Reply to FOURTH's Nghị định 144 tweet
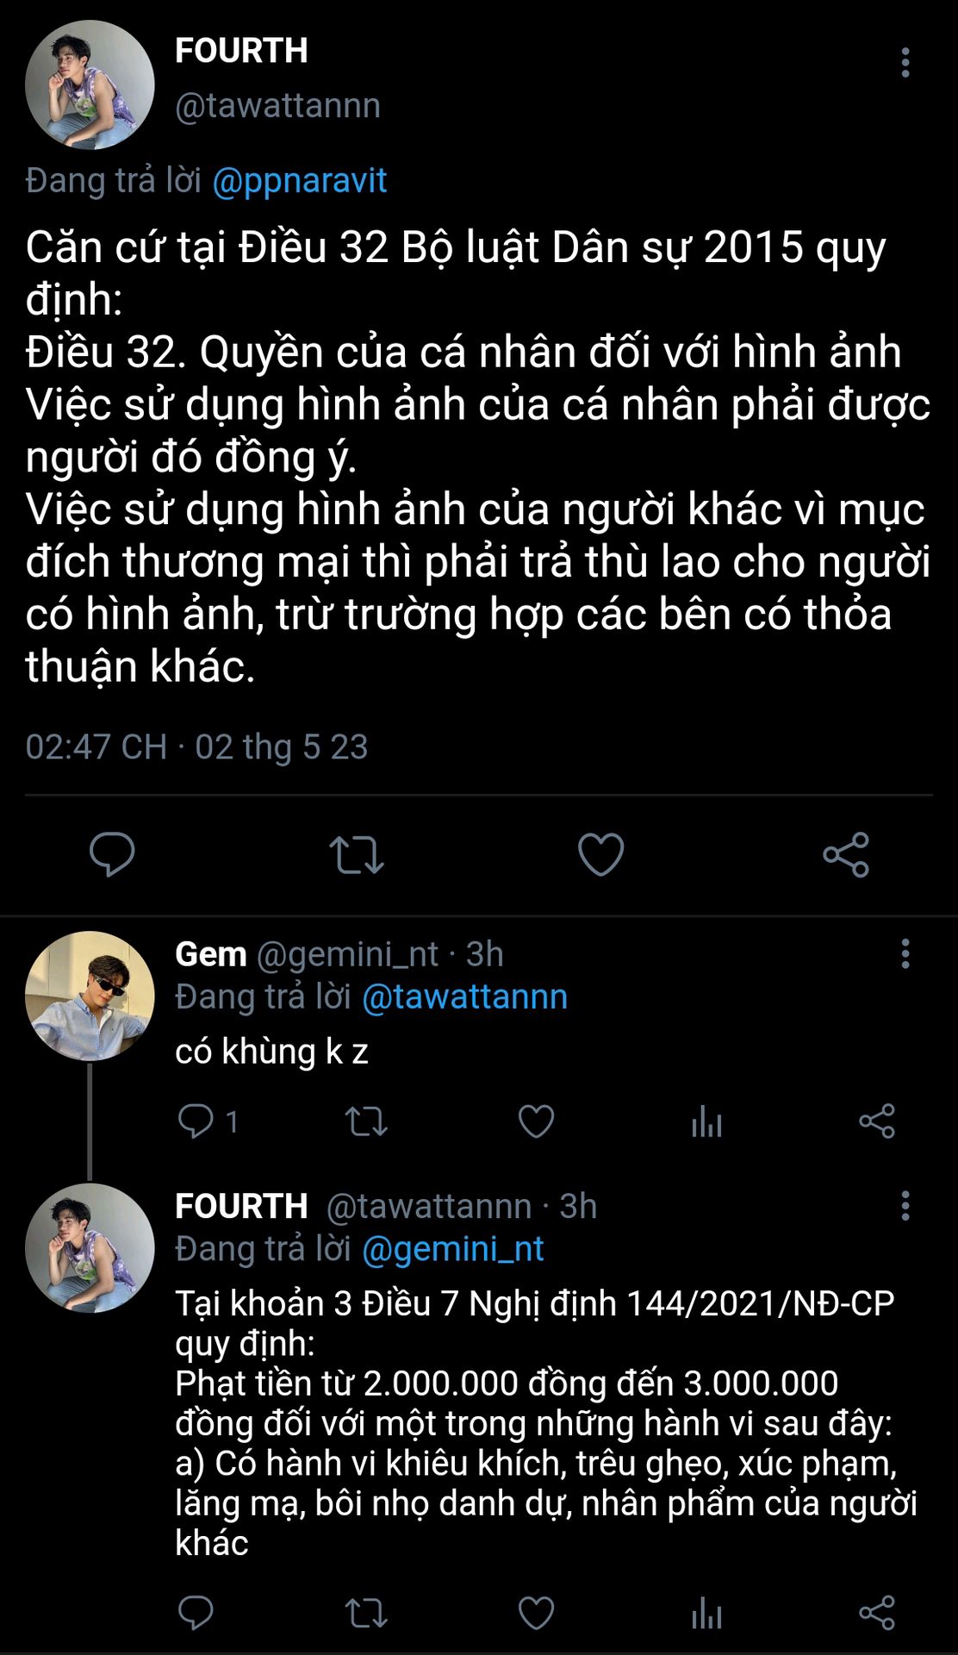Viewport: 958px width, 1655px height. [196, 1613]
